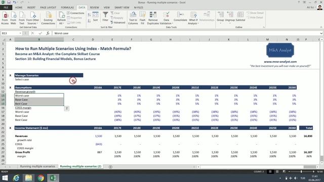Toggle the Filter funnel

coord(105,17)
